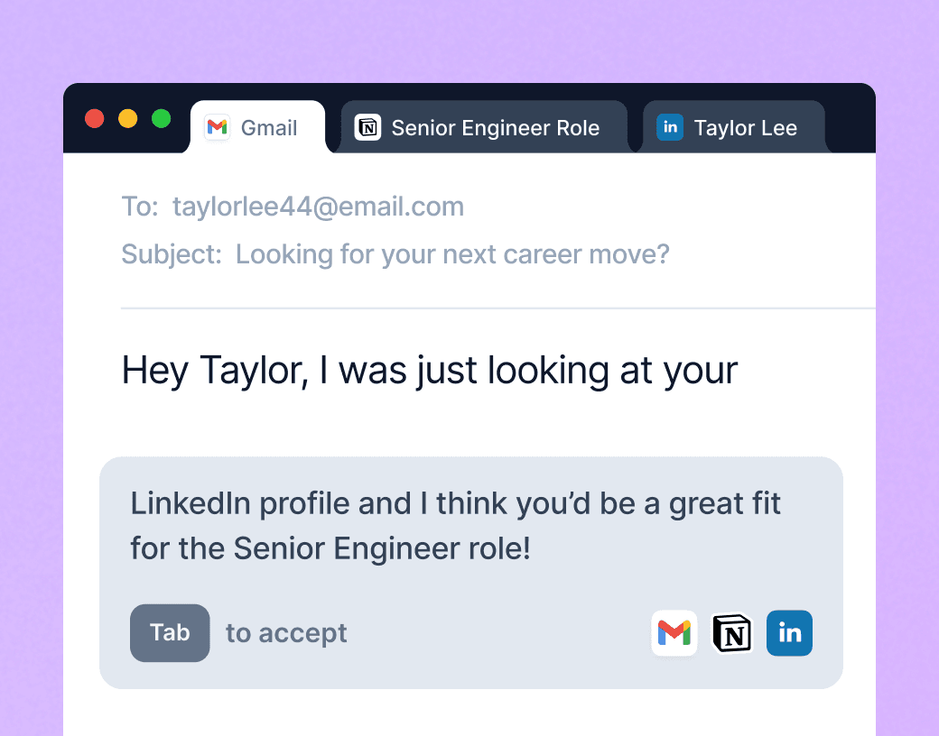
Task: Click the Notion icon in the second tab
Action: coord(367,127)
